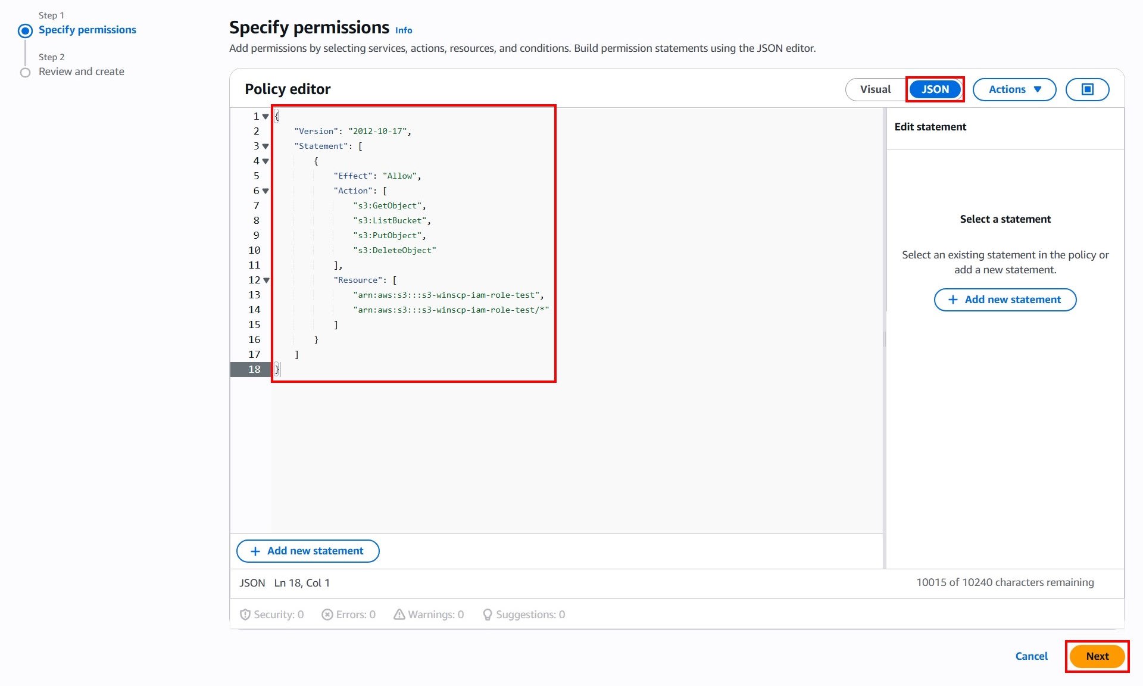The width and height of the screenshot is (1143, 686).
Task: Switch to the Visual editor mode
Action: [875, 89]
